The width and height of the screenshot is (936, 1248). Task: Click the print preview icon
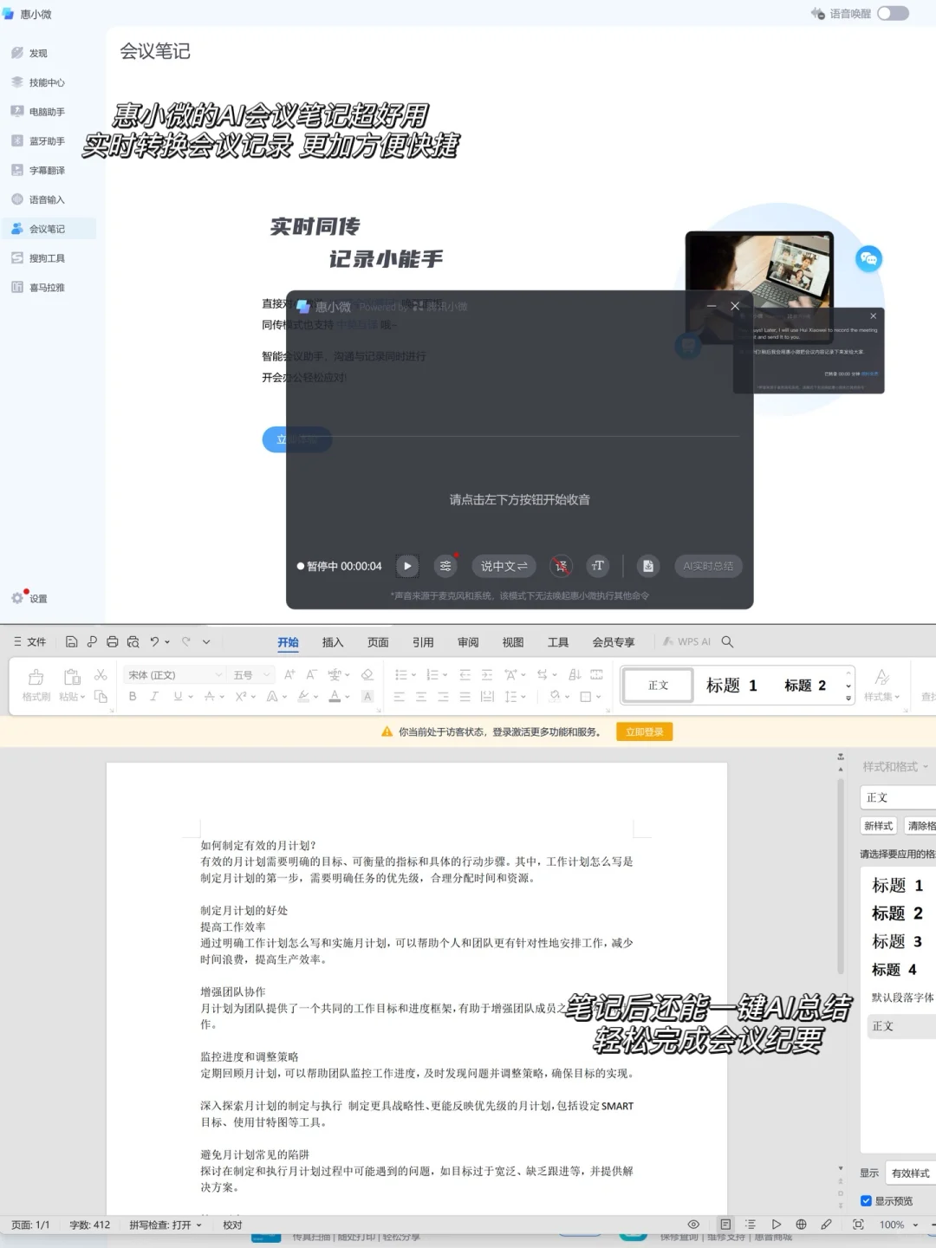(133, 642)
